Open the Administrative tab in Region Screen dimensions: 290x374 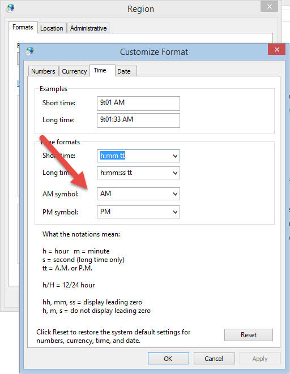[x=88, y=28]
